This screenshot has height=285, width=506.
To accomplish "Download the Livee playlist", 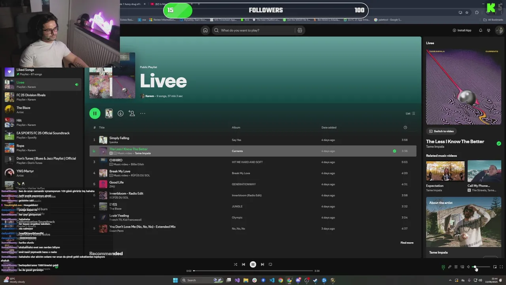I will (x=121, y=113).
